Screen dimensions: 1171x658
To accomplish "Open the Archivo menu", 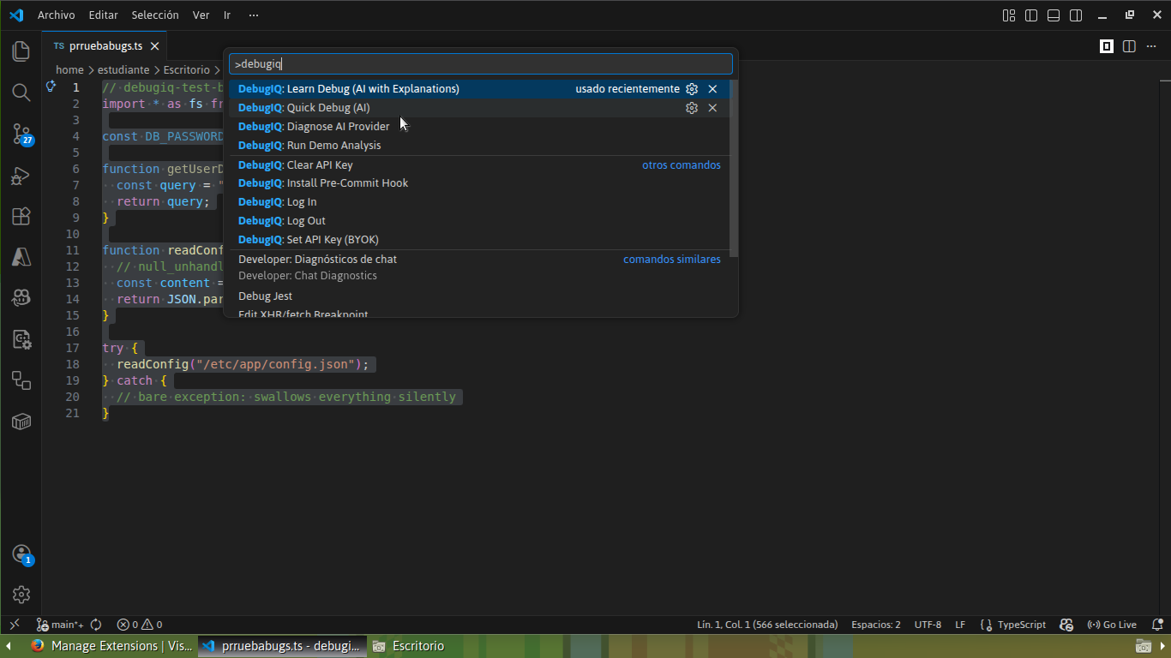I will [x=56, y=15].
